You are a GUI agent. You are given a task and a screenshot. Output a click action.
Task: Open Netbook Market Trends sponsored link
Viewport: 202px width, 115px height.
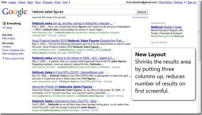[166, 27]
